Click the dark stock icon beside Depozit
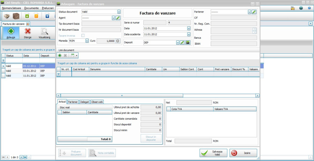 click(x=188, y=43)
